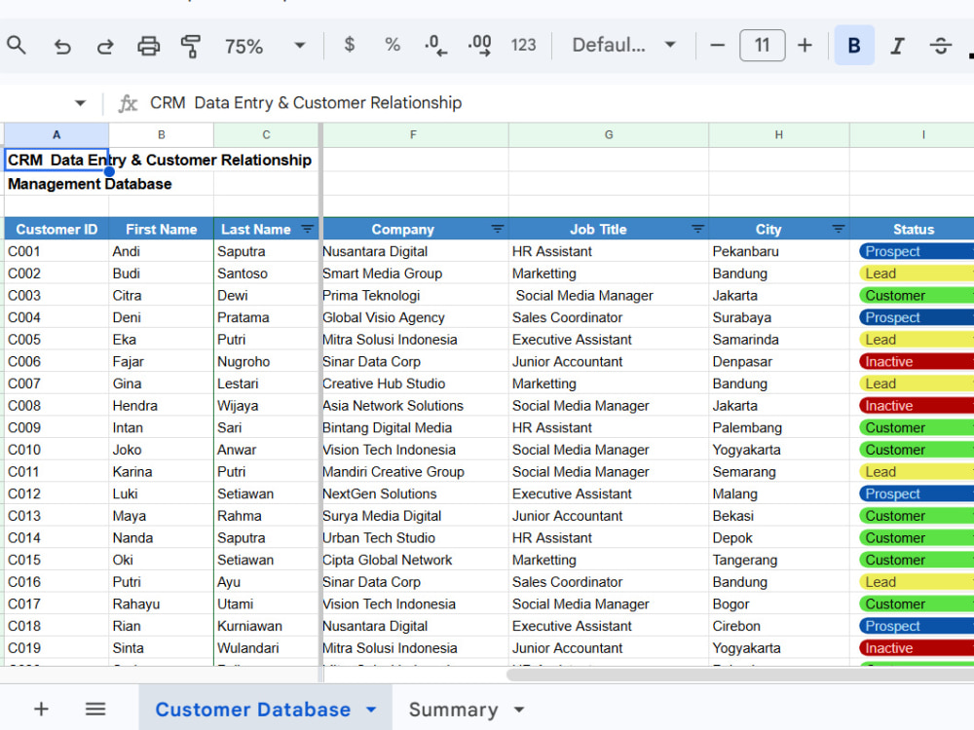Image resolution: width=974 pixels, height=730 pixels.
Task: Open more number formats (123)
Action: coord(523,45)
